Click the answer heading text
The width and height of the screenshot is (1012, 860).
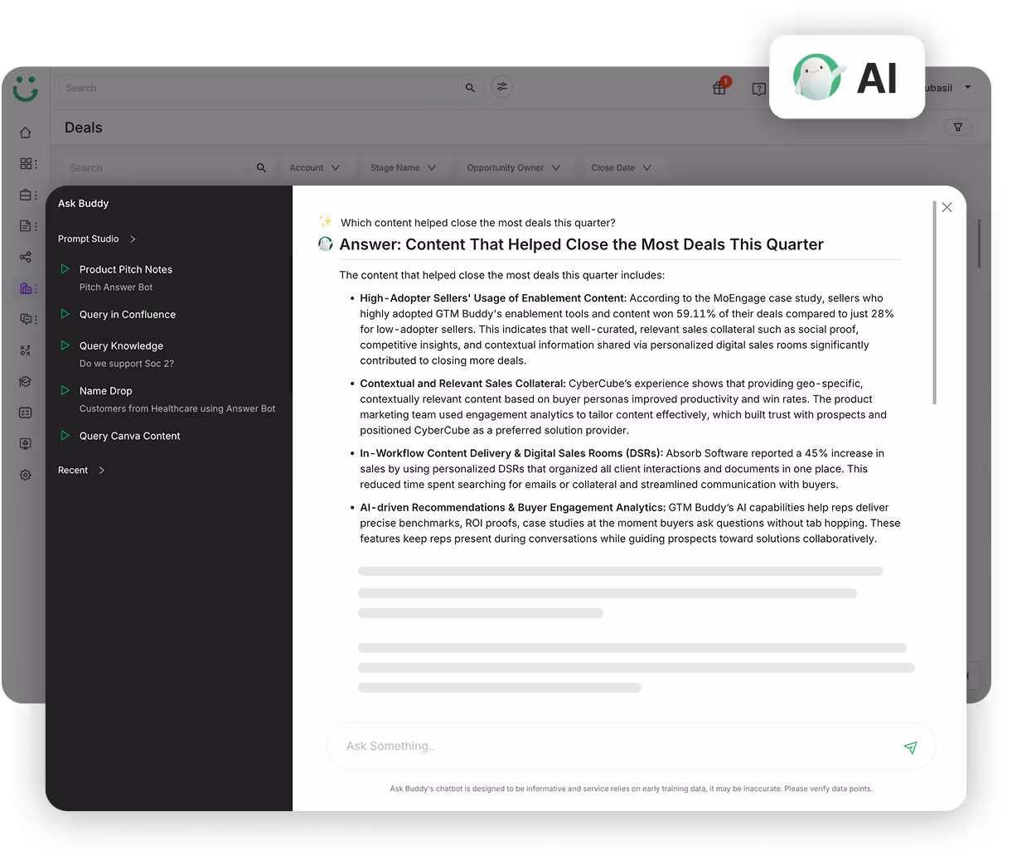pyautogui.click(x=581, y=244)
